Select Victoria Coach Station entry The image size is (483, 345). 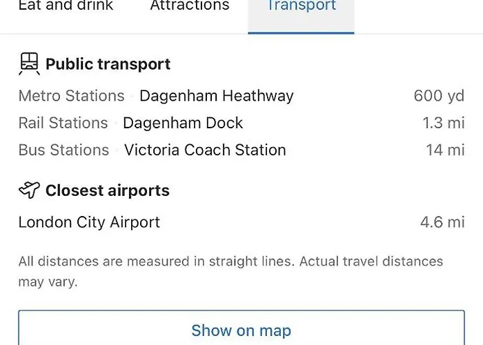[205, 150]
